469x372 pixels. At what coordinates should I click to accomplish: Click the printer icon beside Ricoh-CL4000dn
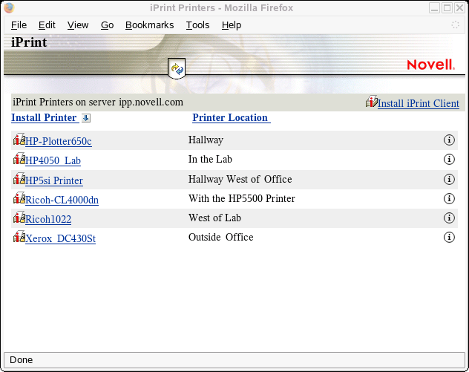pyautogui.click(x=19, y=198)
